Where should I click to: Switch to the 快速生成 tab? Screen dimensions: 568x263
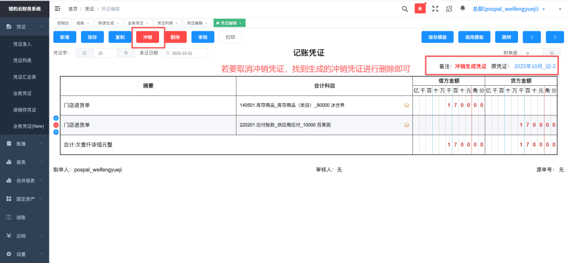click(108, 23)
